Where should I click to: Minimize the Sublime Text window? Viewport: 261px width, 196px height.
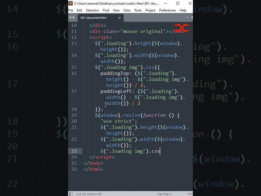click(166, 3)
